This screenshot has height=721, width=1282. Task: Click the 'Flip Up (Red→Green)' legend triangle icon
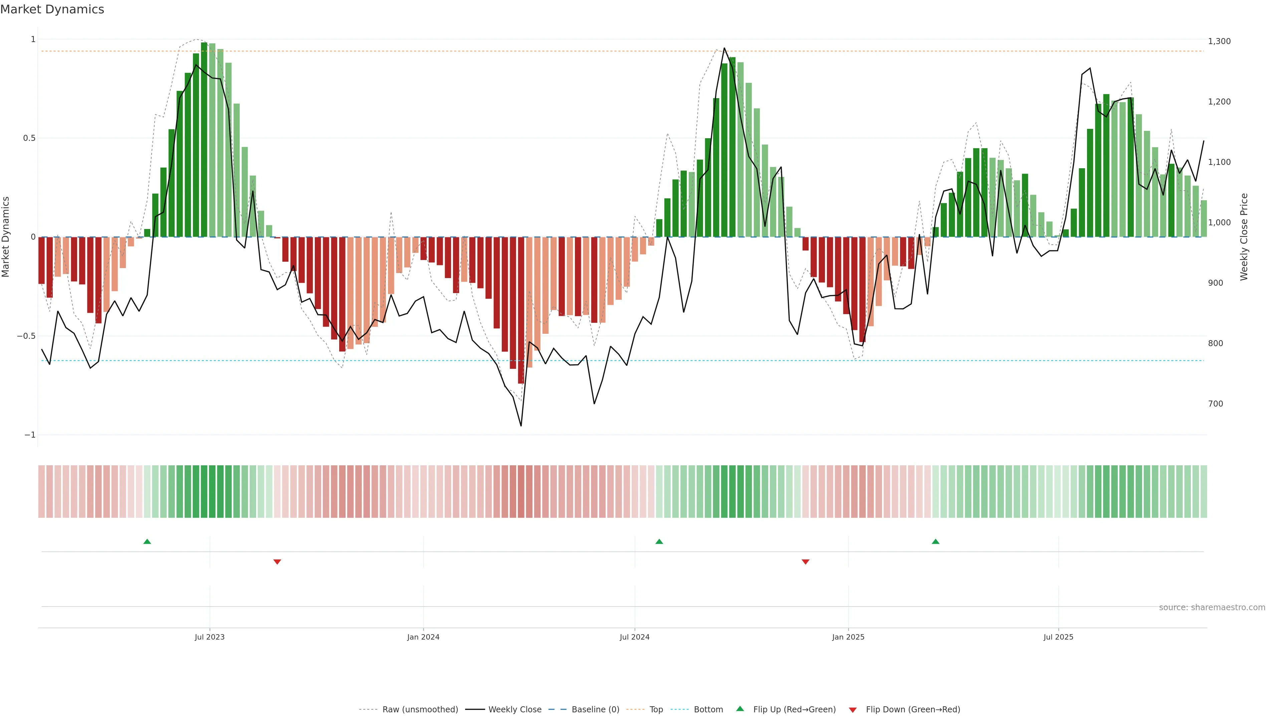point(740,709)
